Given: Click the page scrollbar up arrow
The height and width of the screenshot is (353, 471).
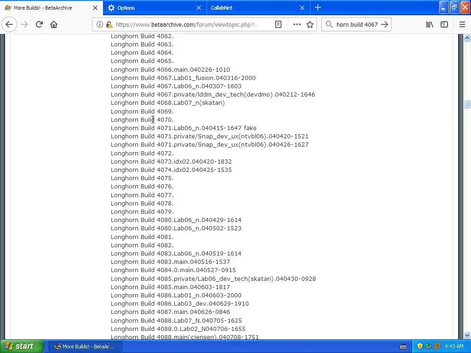Looking at the screenshot, I should 467,38.
